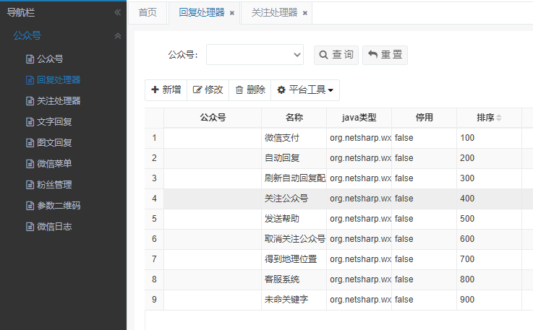Image resolution: width=533 pixels, height=330 pixels.
Task: Click the document icon beside 微信菜单
Action: pyautogui.click(x=30, y=164)
